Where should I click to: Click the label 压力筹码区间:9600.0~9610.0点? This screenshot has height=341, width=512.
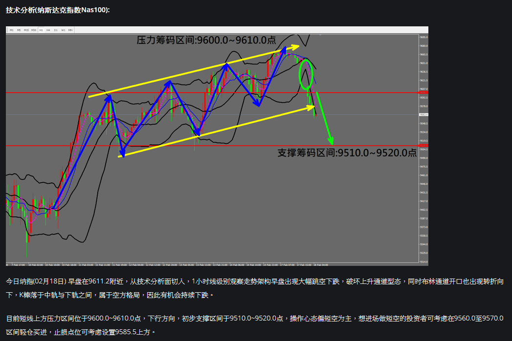pos(206,40)
